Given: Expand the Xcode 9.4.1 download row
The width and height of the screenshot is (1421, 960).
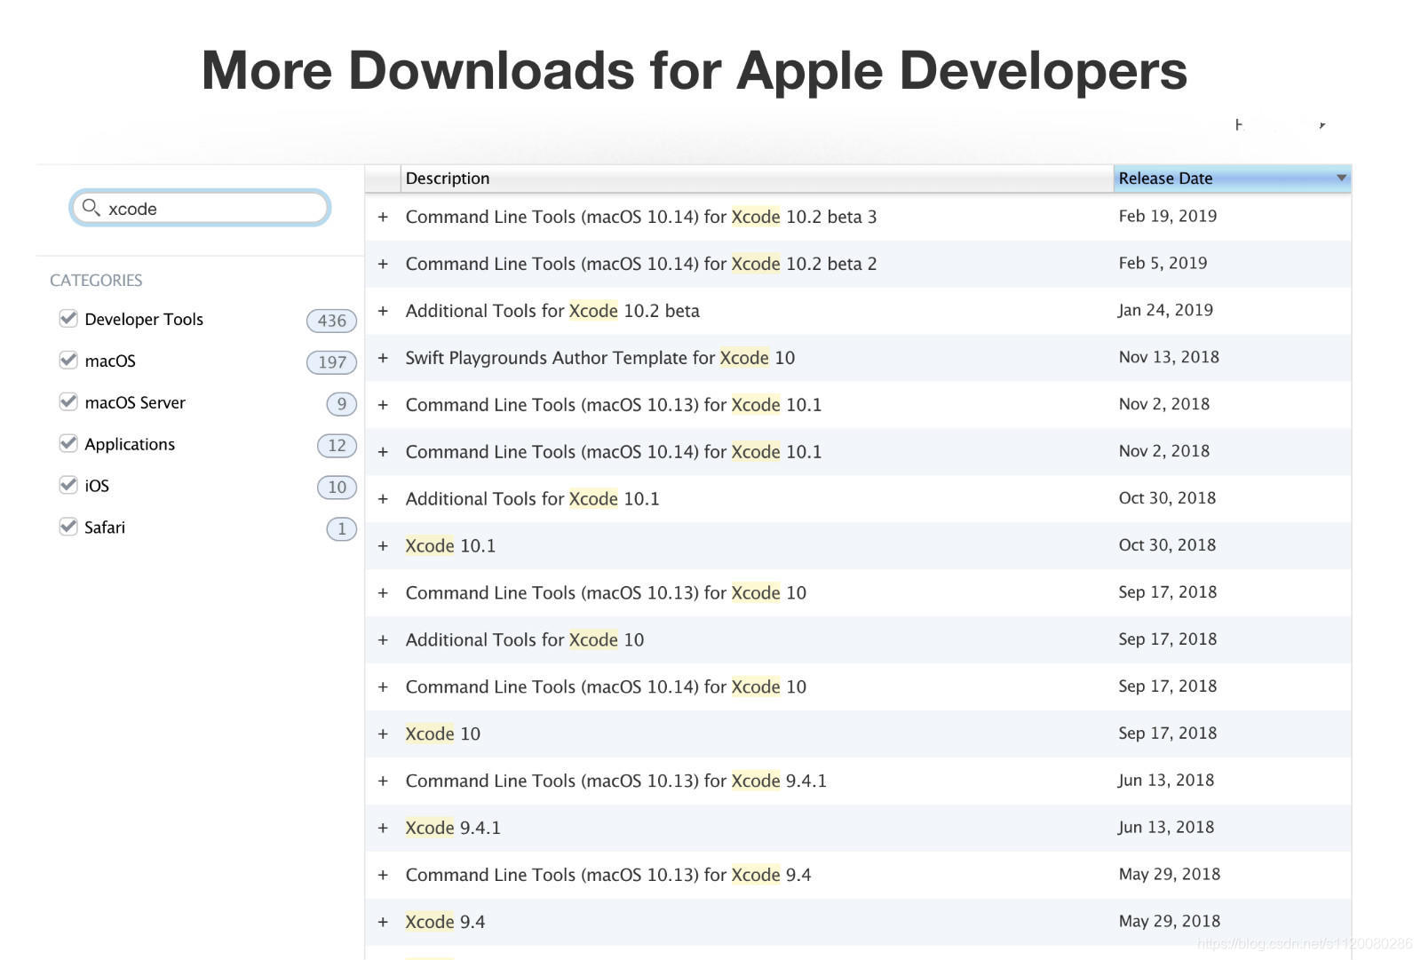Looking at the screenshot, I should [383, 829].
